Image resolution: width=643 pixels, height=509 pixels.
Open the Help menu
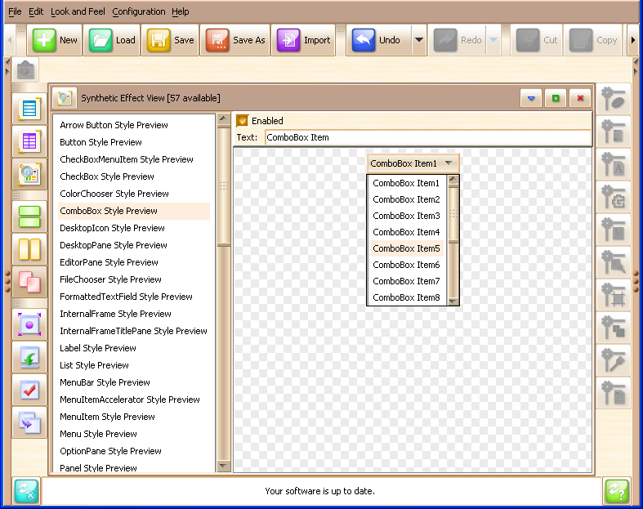click(x=180, y=11)
